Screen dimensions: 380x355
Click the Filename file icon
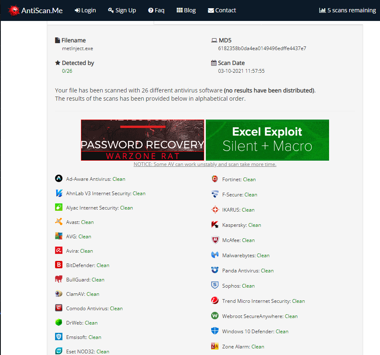click(x=58, y=40)
